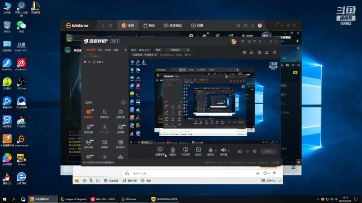362x203 pixels.
Task: Add a 摄像头 camera source
Action: pyautogui.click(x=173, y=152)
